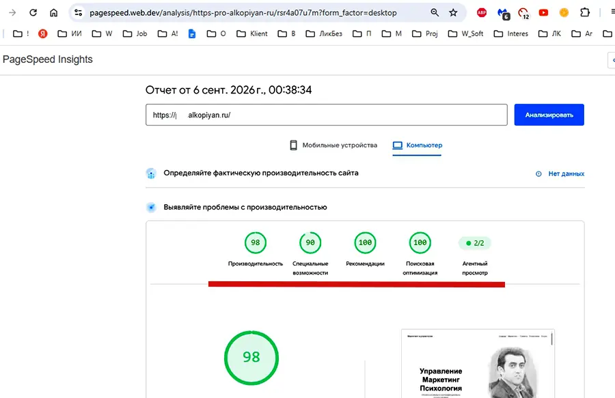Open the Interes bookmarks folder
Image resolution: width=615 pixels, height=398 pixels.
(511, 33)
